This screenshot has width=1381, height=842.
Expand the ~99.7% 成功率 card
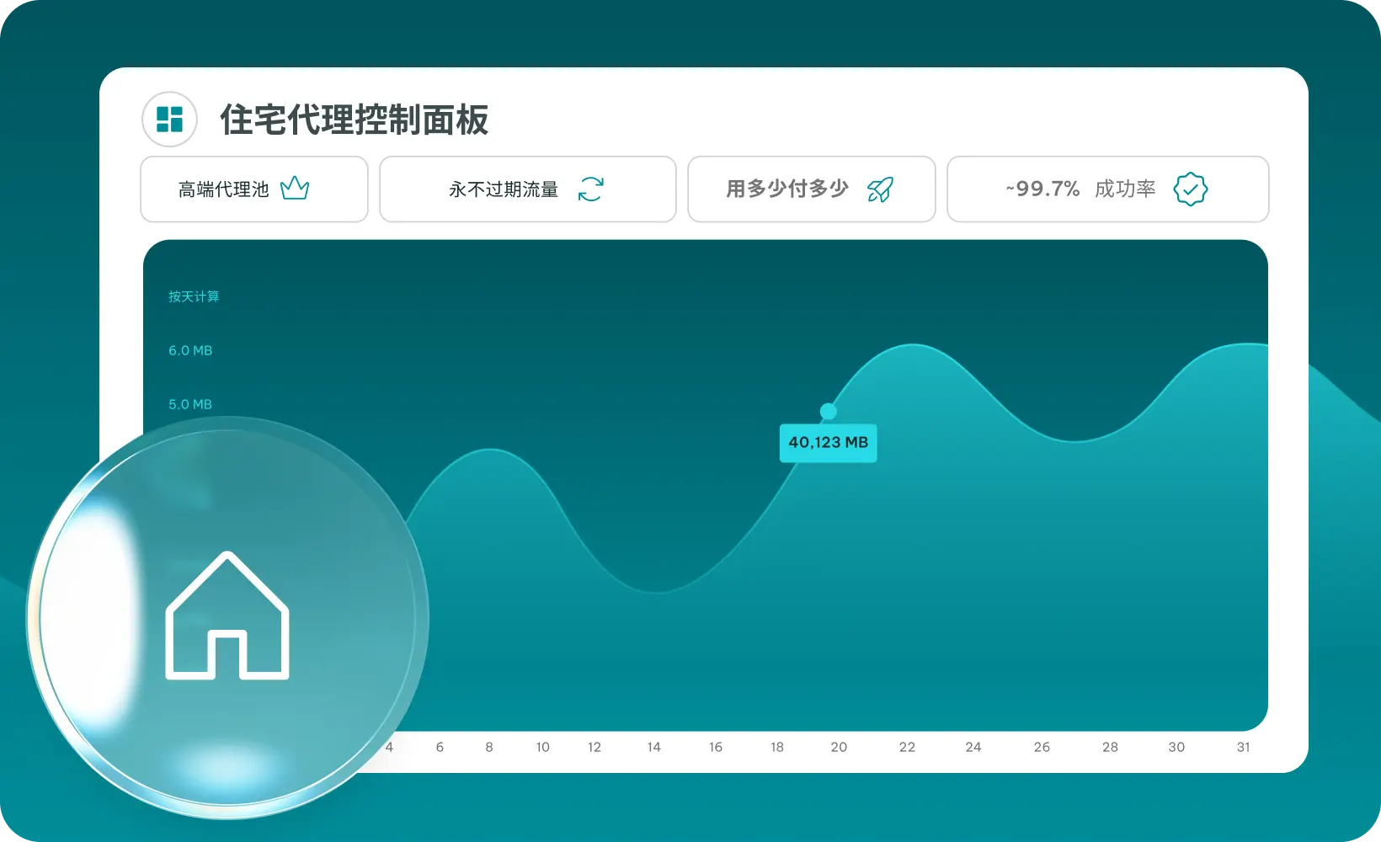pos(1108,189)
